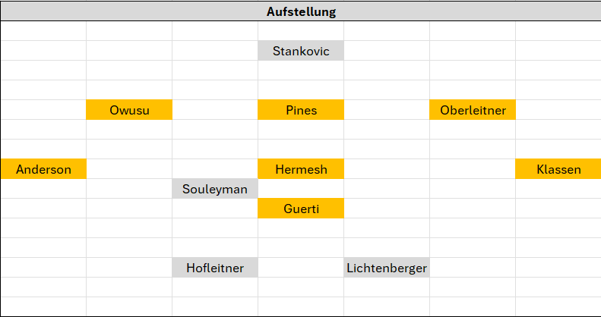Select the Klassen cell
Image resolution: width=601 pixels, height=317 pixels.
558,169
